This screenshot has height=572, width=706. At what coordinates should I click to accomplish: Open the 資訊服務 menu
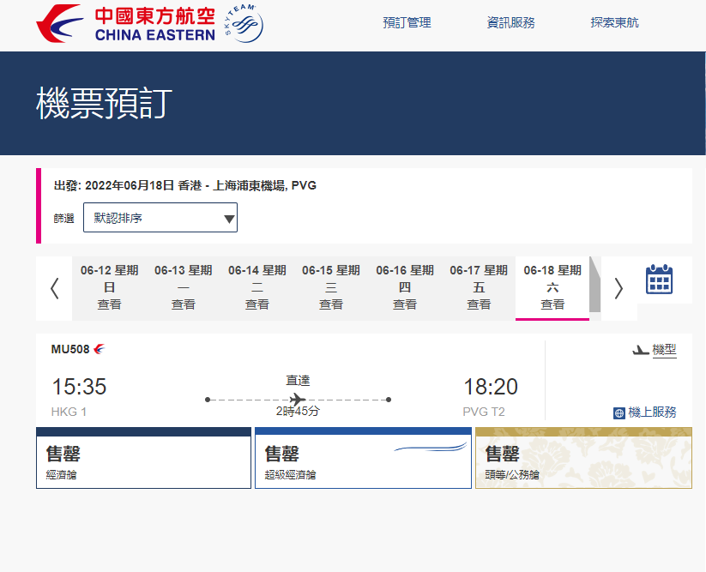pos(510,23)
